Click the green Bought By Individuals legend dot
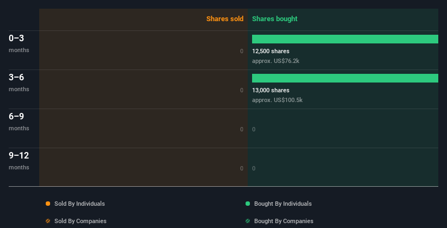The height and width of the screenshot is (228, 447). pyautogui.click(x=248, y=204)
